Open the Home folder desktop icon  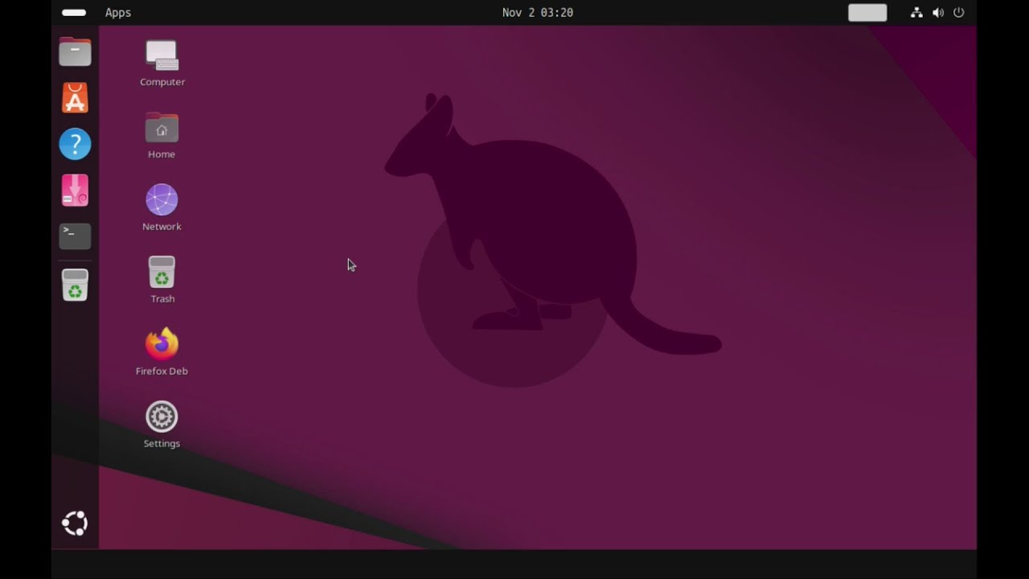click(x=162, y=128)
